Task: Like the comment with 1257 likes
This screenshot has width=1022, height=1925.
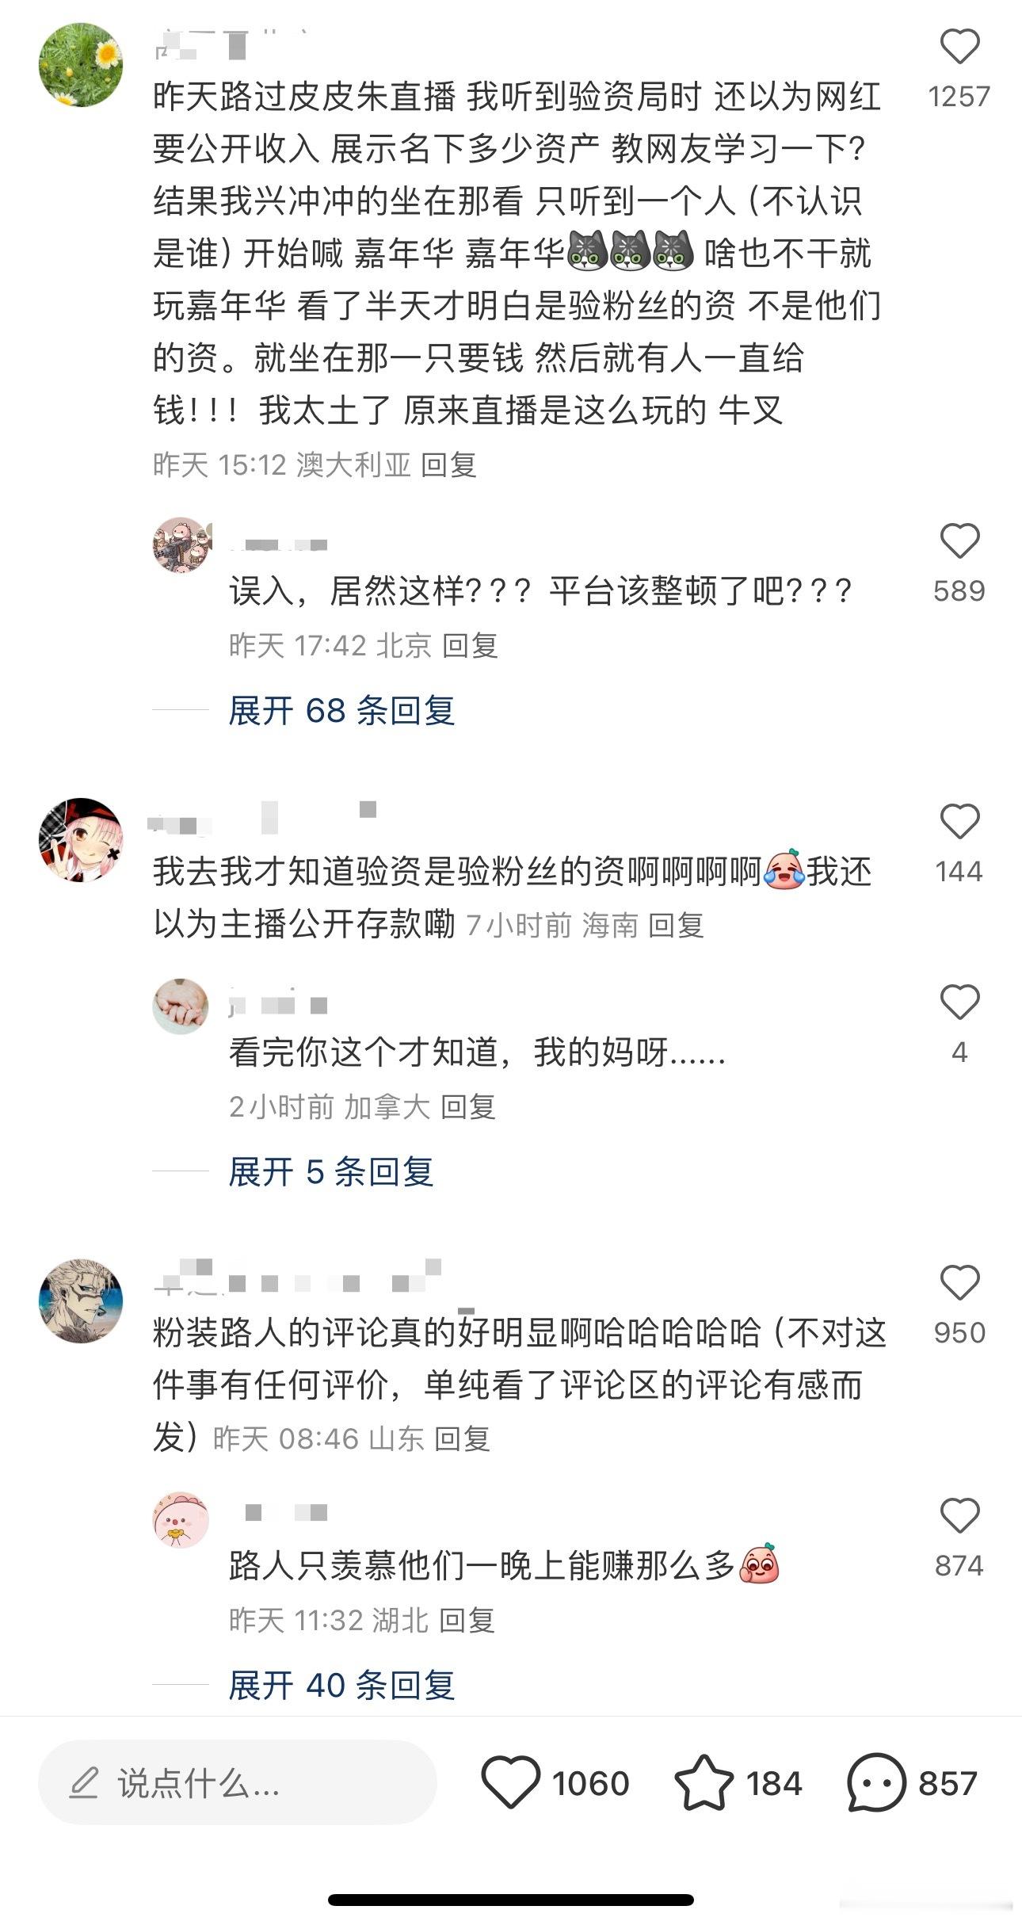Action: (959, 48)
